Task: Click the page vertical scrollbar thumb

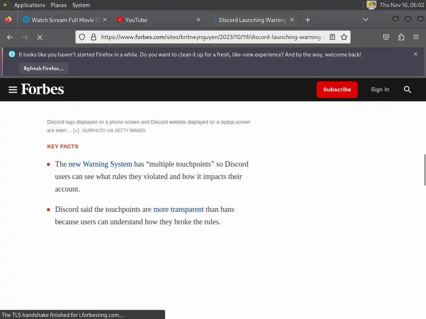Action: 425,170
